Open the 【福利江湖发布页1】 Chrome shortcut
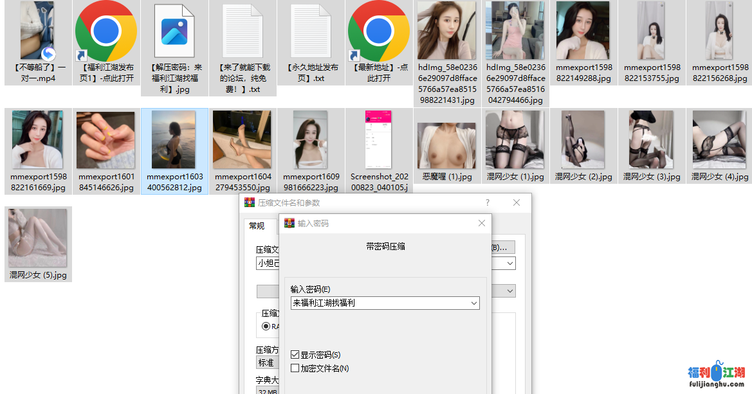The height and width of the screenshot is (394, 752). click(105, 31)
